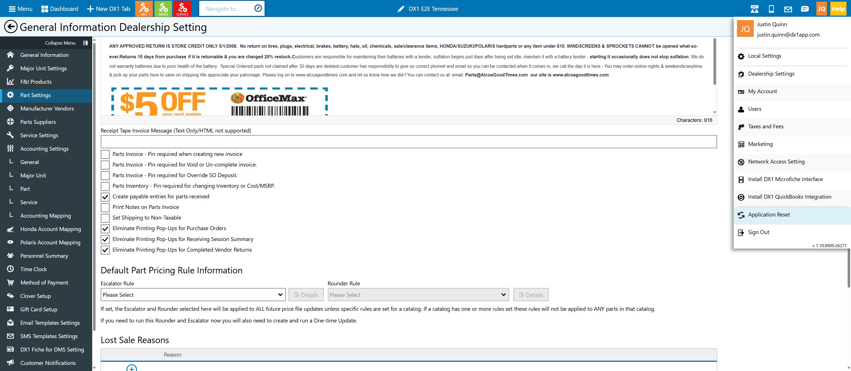Enable Print Notes on Parts Invoice
The height and width of the screenshot is (371, 851).
105,207
